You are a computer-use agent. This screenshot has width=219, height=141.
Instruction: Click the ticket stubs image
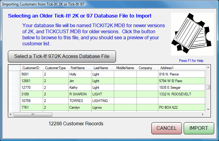tap(192, 34)
